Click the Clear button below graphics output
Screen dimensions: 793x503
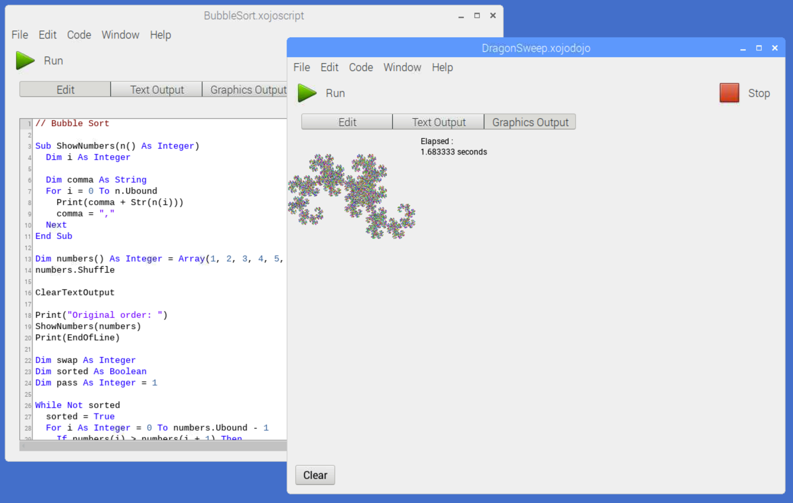[x=315, y=475]
